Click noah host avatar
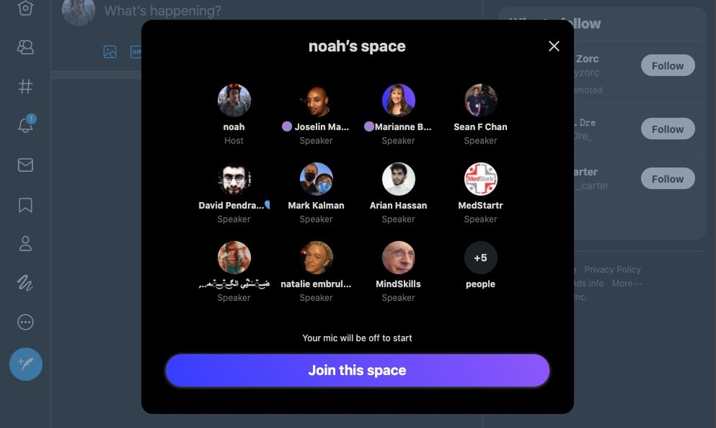 click(x=234, y=100)
